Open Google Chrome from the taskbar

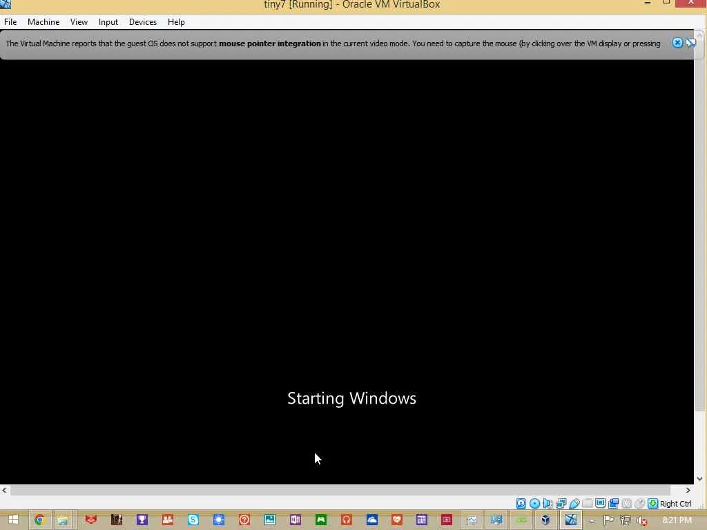[x=39, y=520]
